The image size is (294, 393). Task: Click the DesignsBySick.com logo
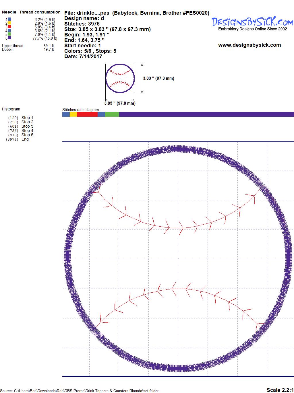point(252,22)
